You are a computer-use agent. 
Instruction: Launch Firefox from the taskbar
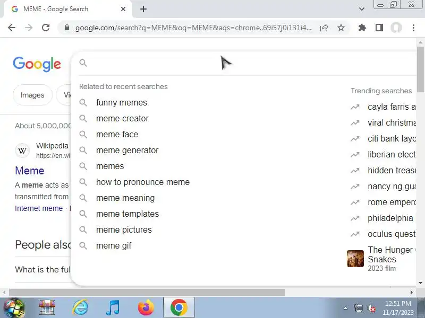click(x=146, y=308)
